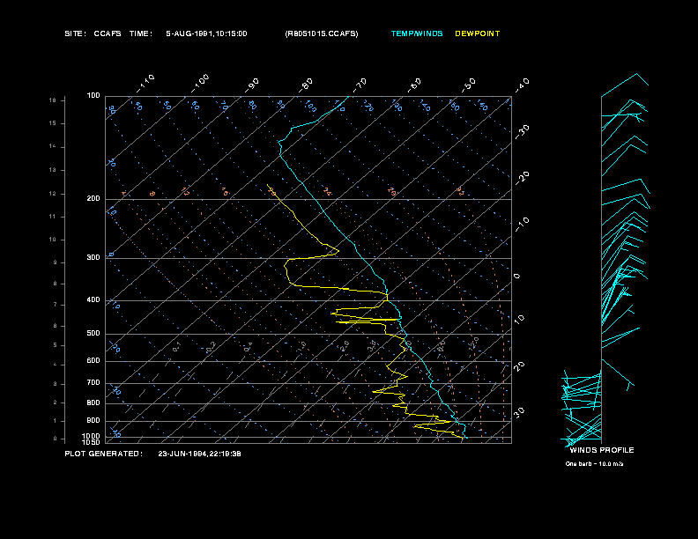The height and width of the screenshot is (539, 698).
Task: Click the 700 pressure level label
Action: tap(93, 383)
